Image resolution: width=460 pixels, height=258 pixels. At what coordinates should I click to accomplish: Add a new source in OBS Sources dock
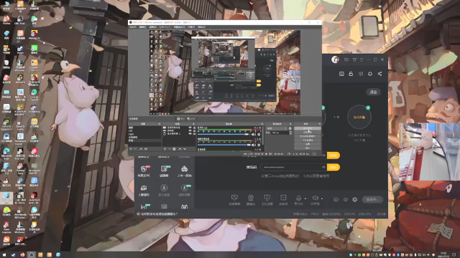click(165, 149)
